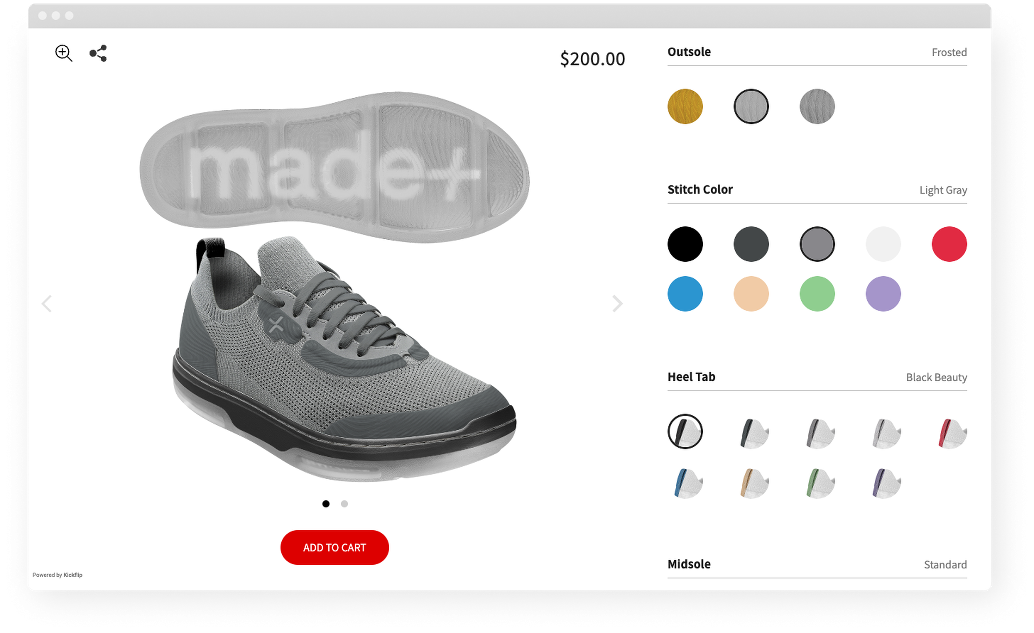Go to previous shoe view arrow

47,304
